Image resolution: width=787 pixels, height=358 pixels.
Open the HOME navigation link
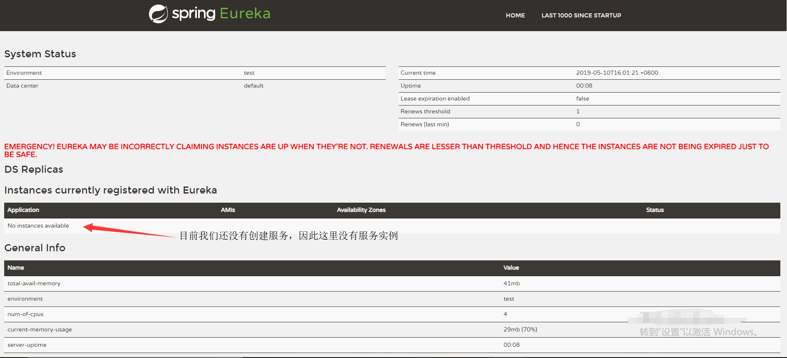[x=515, y=15]
